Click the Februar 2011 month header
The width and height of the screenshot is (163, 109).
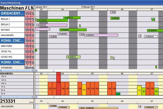point(89,7)
